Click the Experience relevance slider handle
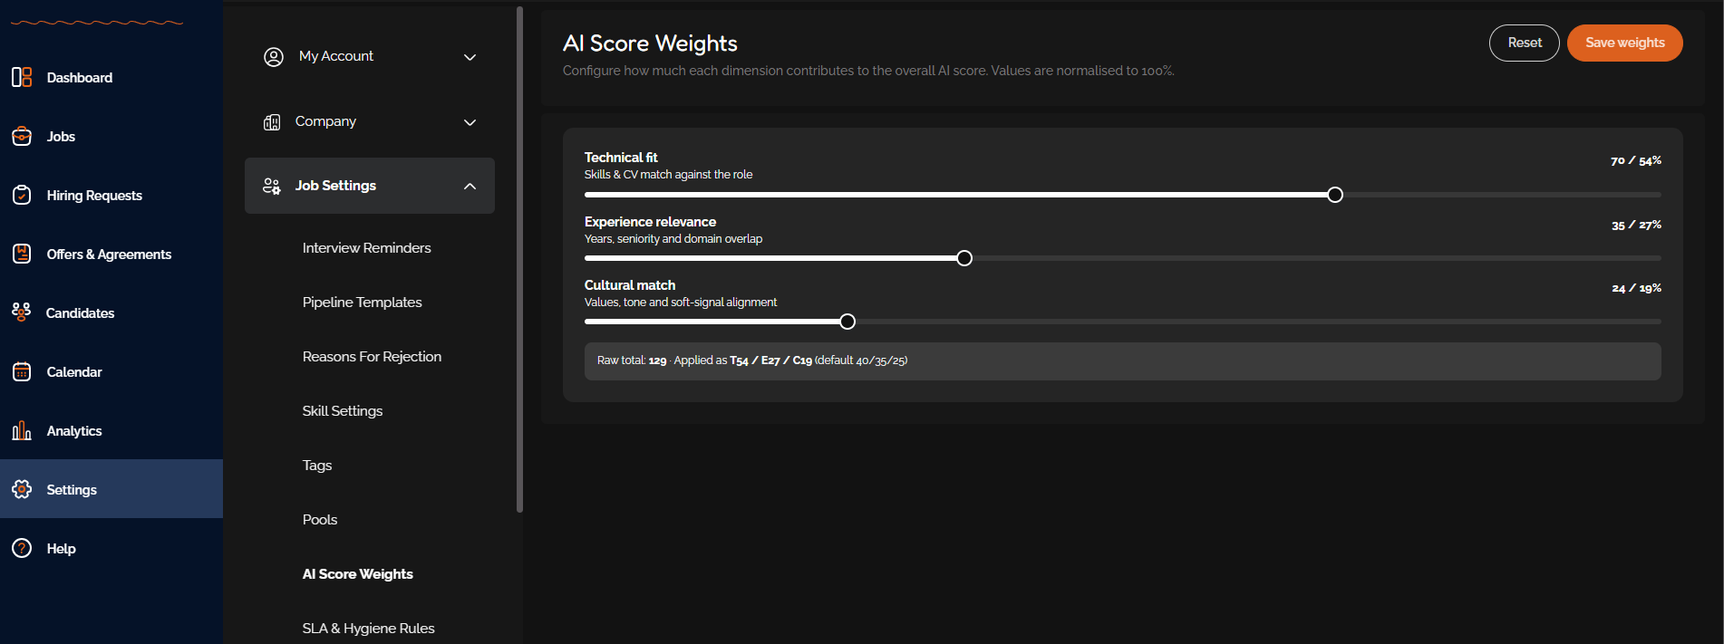1724x644 pixels. pos(964,258)
